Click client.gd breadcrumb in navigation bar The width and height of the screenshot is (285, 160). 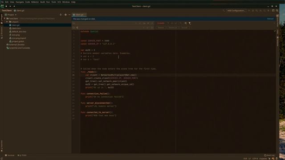19,11
